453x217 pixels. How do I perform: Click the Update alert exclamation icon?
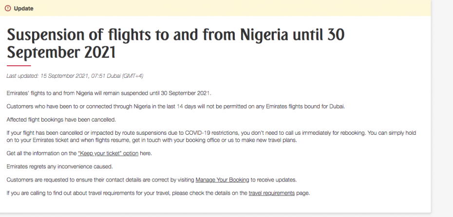point(7,8)
